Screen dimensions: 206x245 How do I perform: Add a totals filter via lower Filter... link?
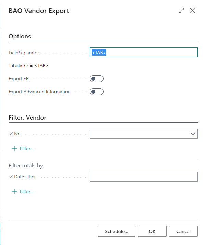click(27, 192)
